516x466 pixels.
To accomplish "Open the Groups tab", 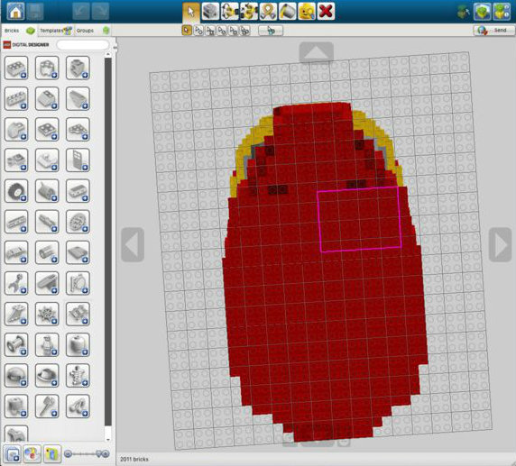I will pyautogui.click(x=93, y=31).
